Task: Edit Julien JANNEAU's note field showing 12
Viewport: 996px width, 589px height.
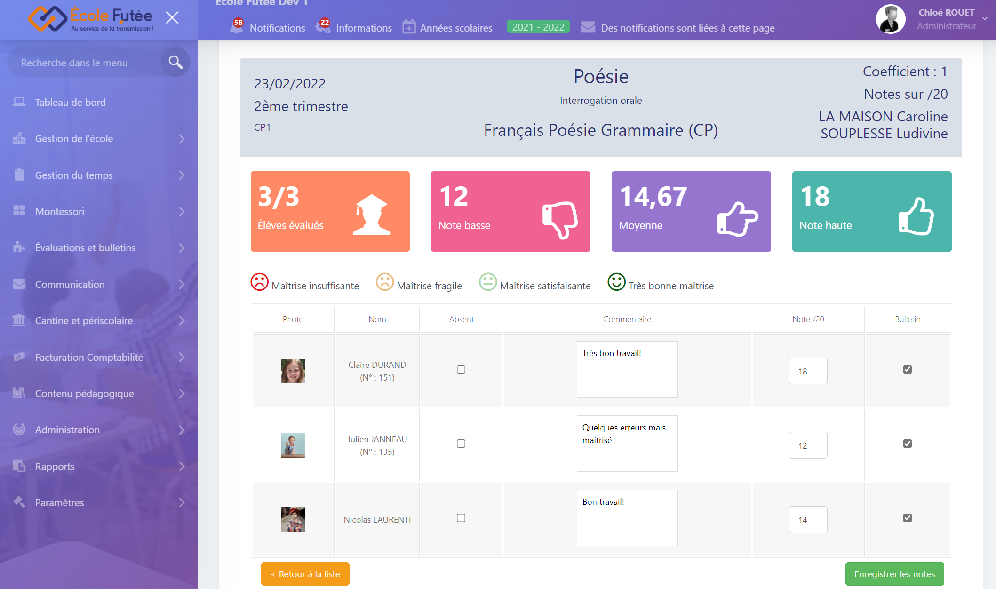Action: click(808, 445)
